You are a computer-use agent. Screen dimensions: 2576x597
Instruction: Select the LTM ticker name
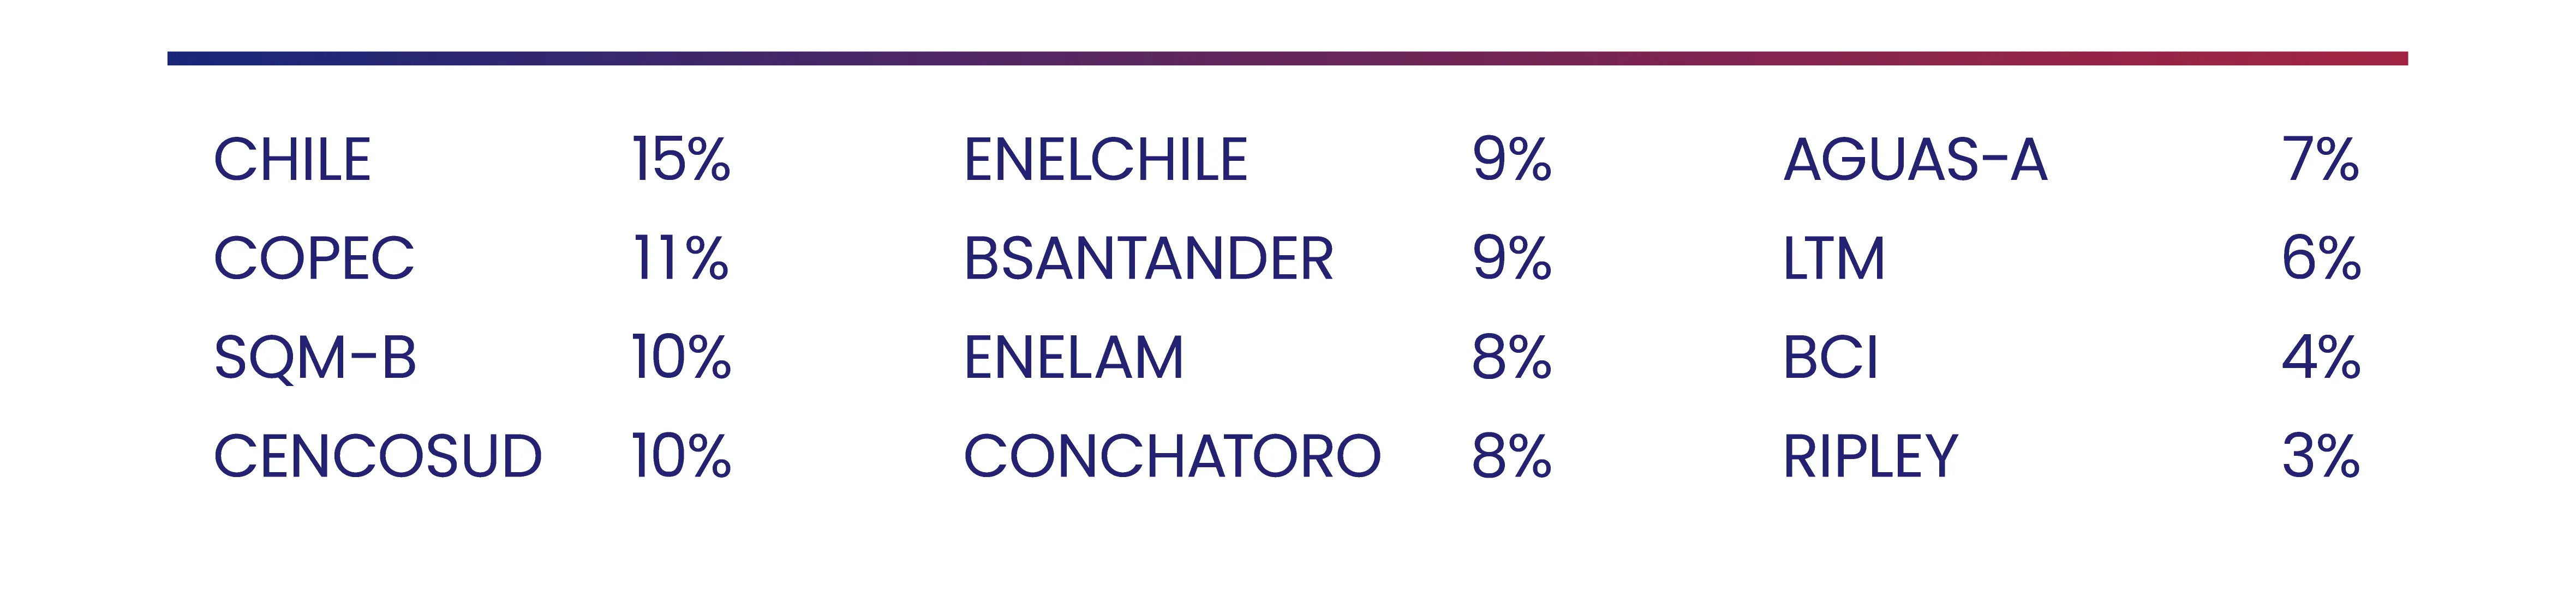point(1835,259)
